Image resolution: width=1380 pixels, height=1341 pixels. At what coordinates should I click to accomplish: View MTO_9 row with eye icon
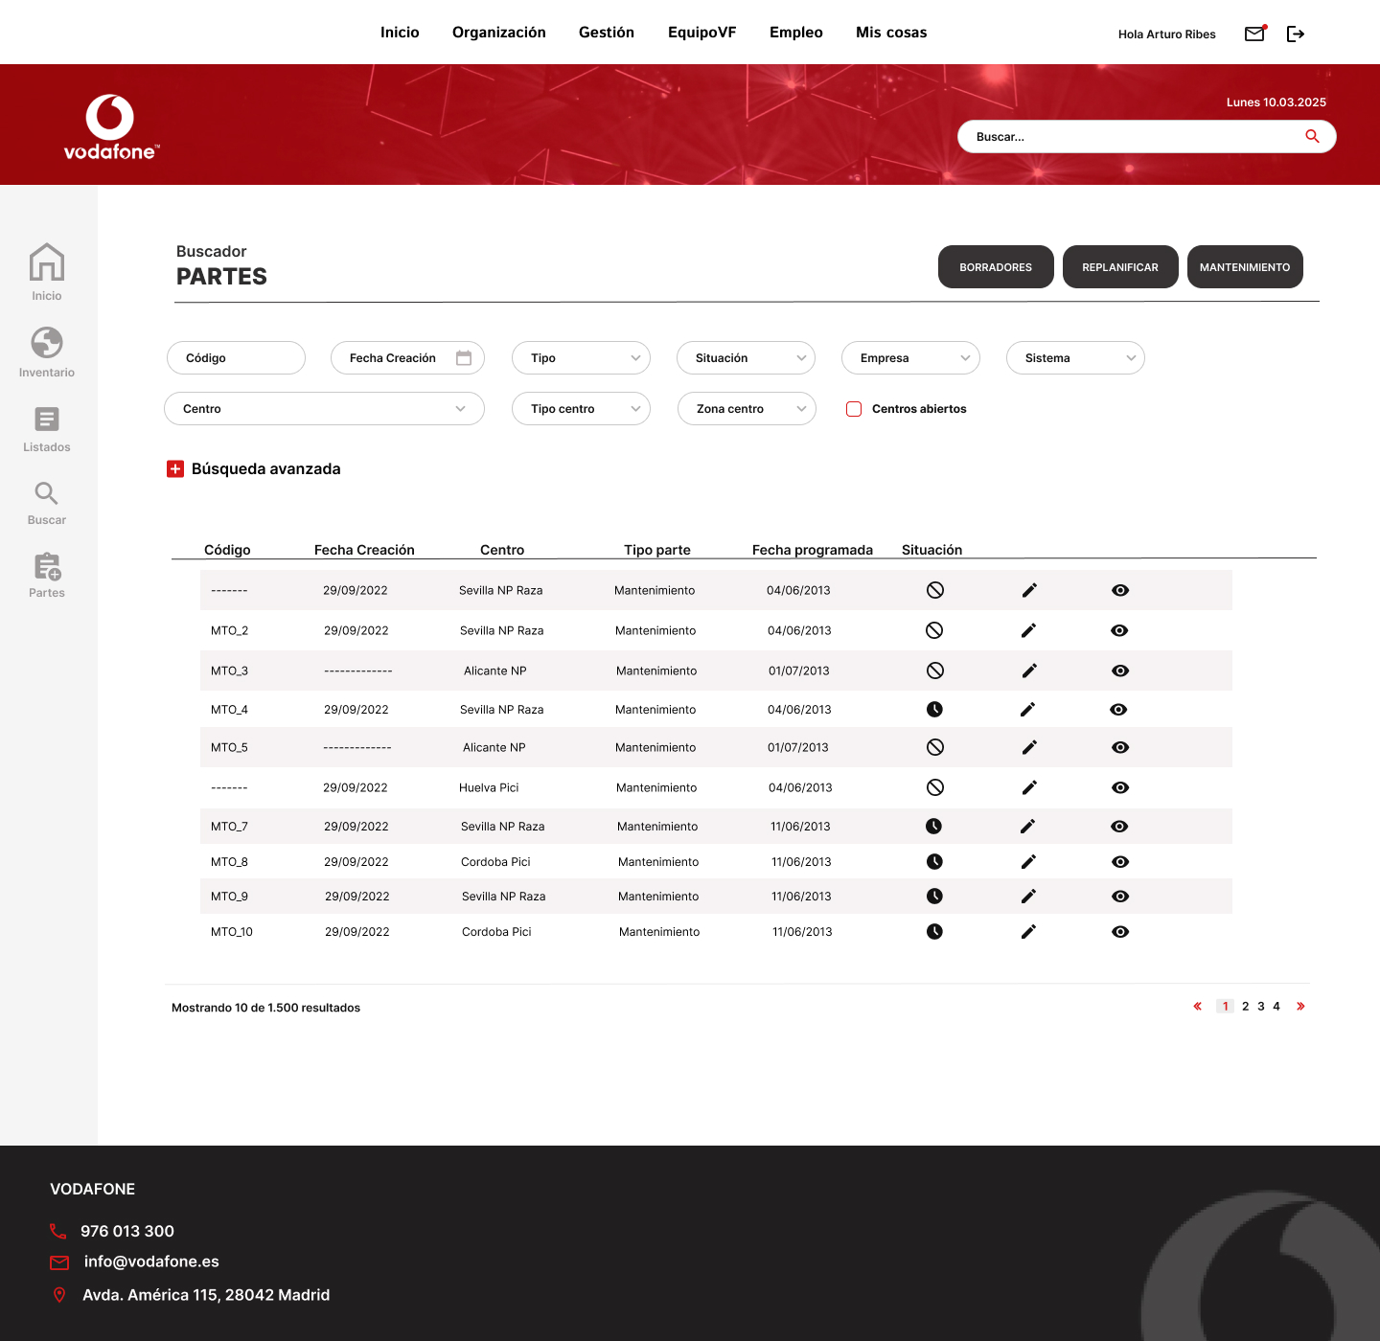[x=1120, y=897]
